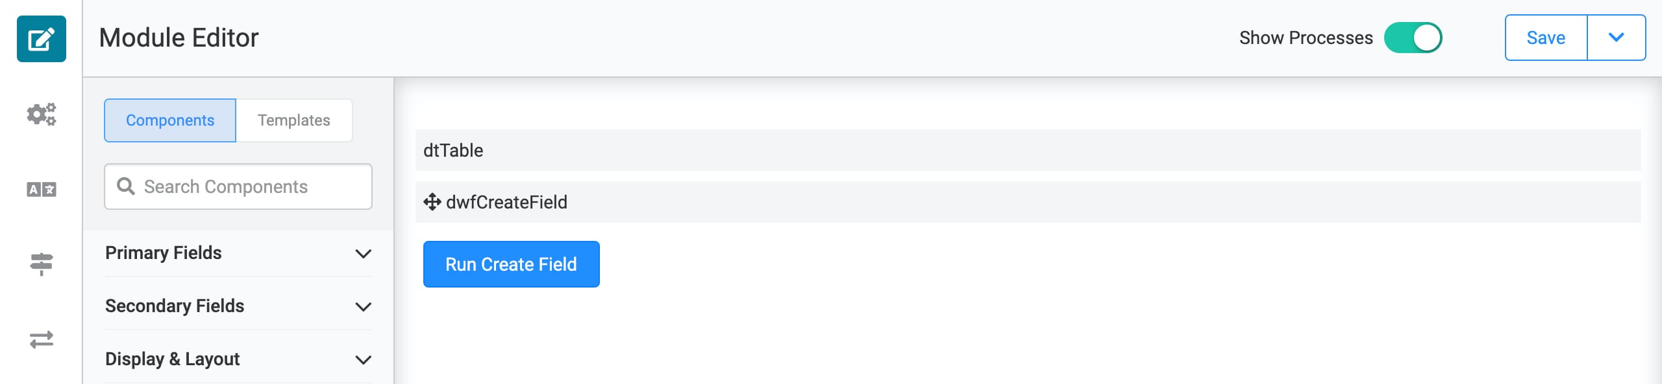
Task: Select the dtTable component row
Action: [x=1028, y=150]
